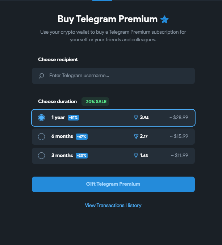Focus the Enter Telegram username field
Viewport: 222px width, 245px height.
[113, 76]
